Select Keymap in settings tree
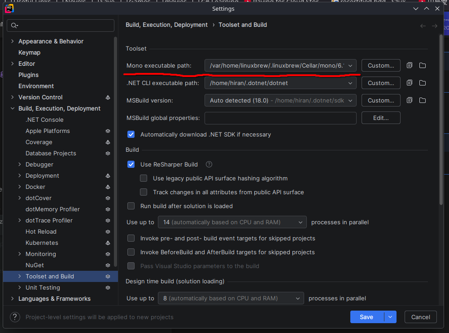This screenshot has width=449, height=333. 29,53
